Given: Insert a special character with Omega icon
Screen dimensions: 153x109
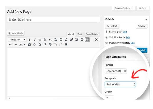Looking at the screenshot, I should (x=40, y=44).
